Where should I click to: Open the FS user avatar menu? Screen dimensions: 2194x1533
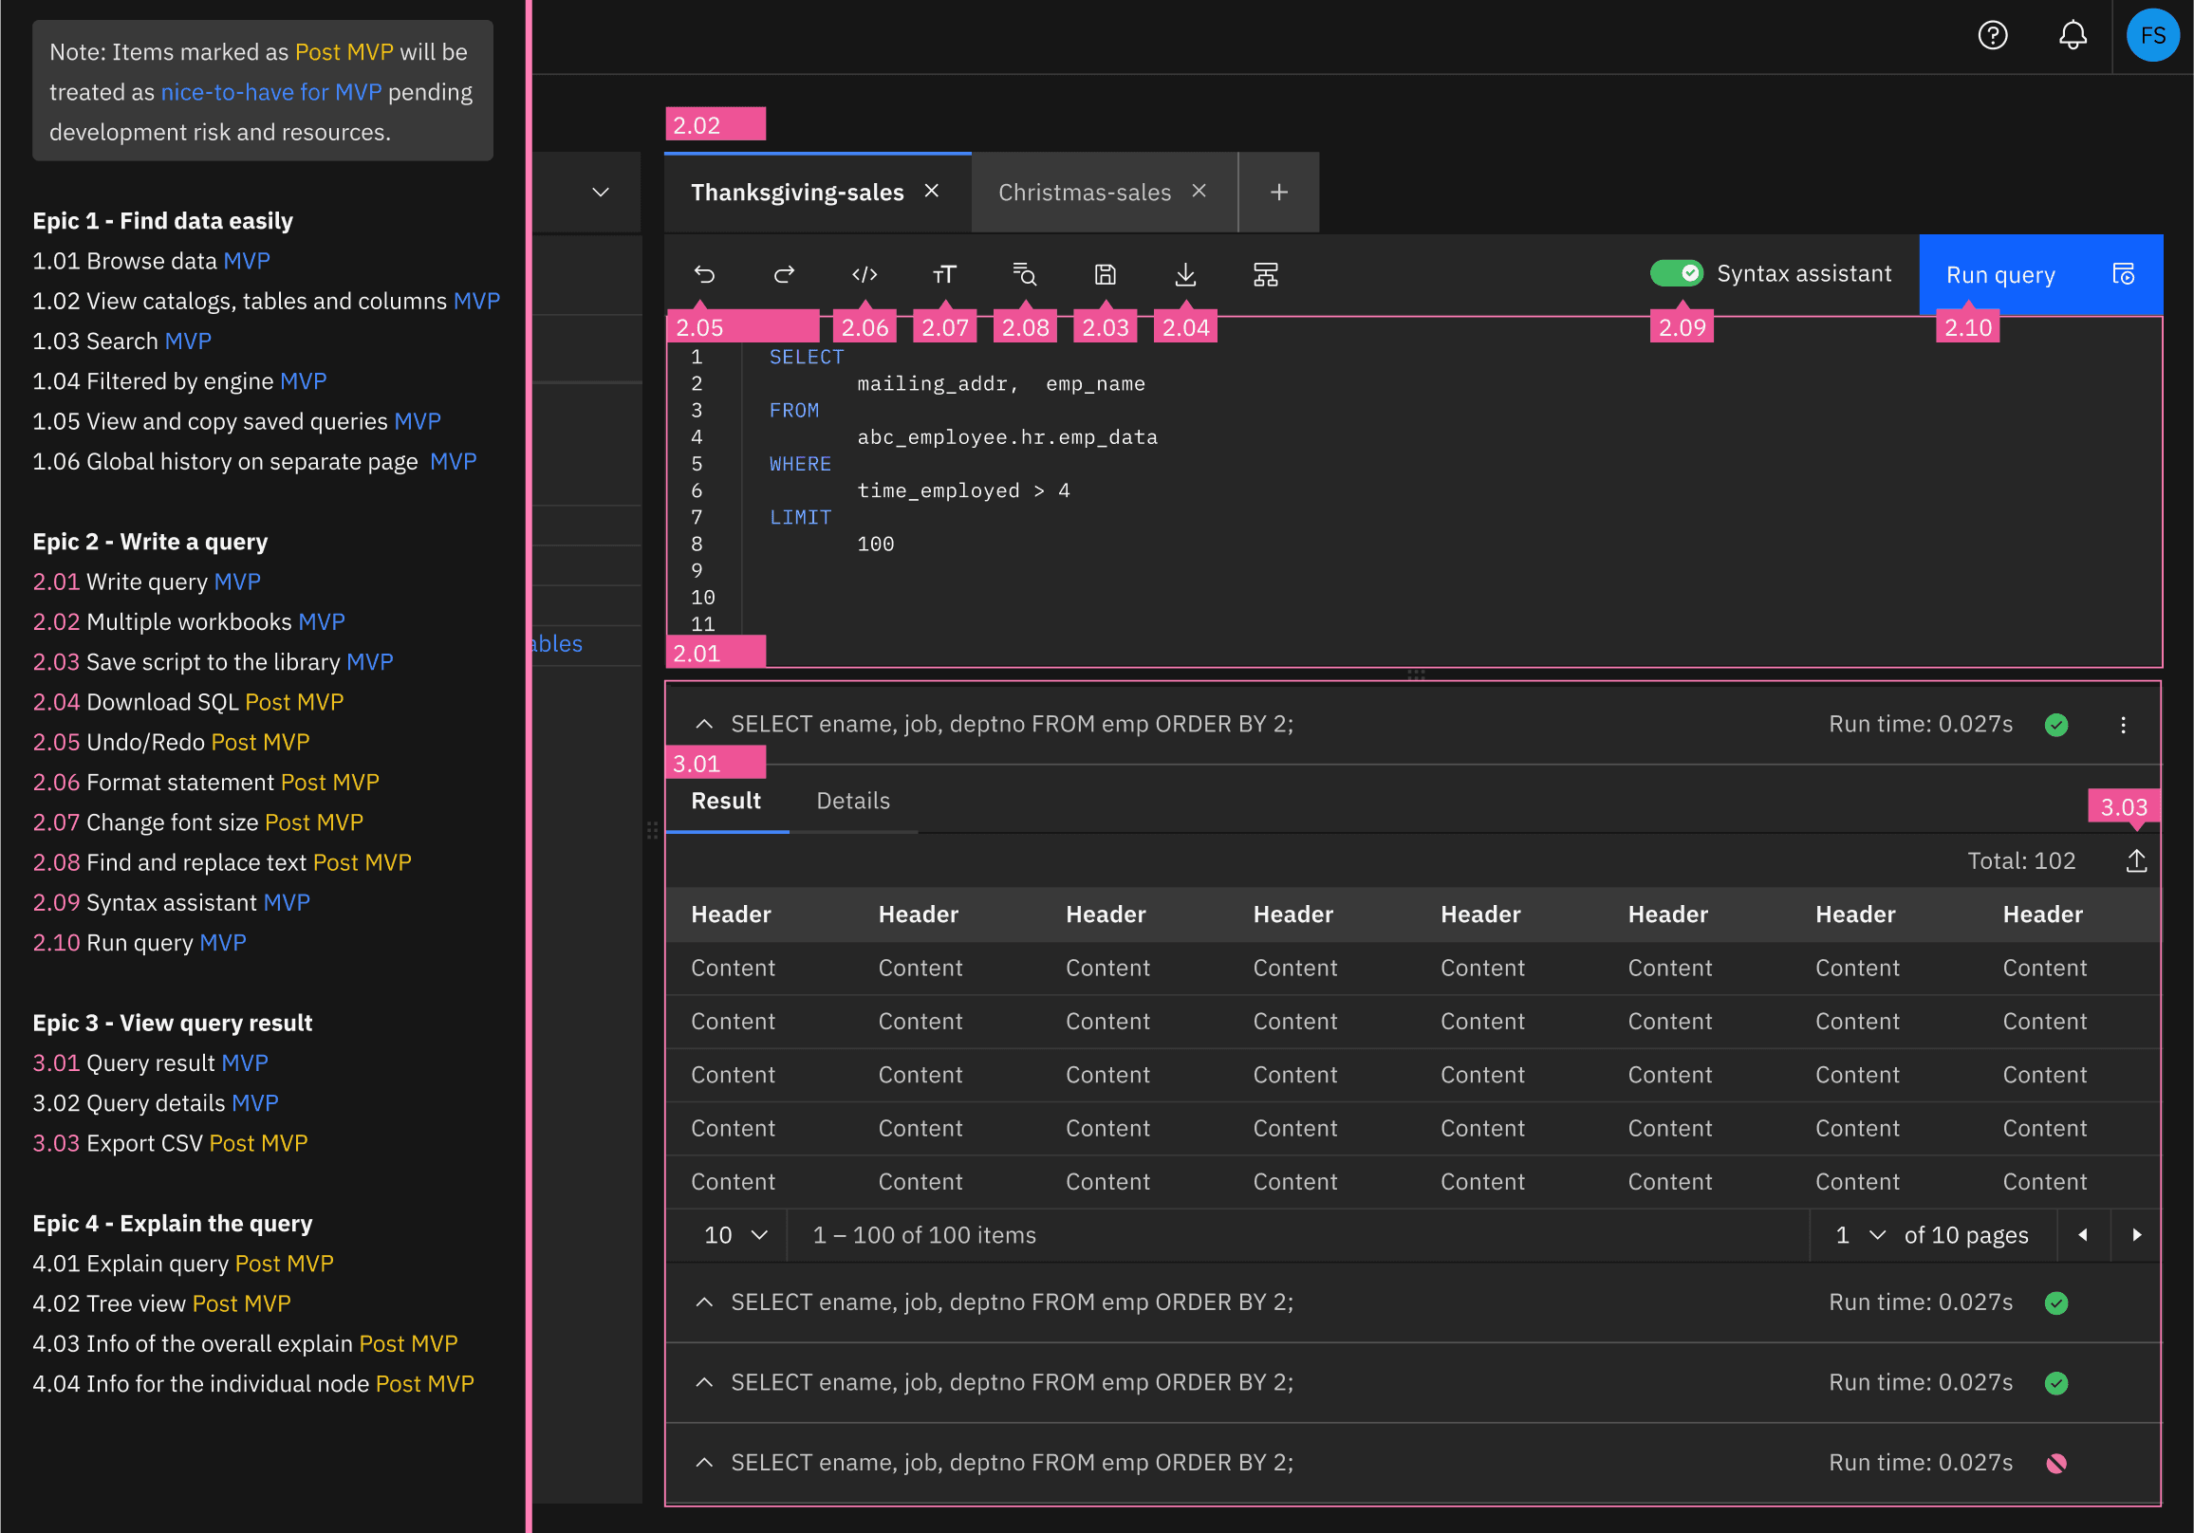(x=2153, y=35)
